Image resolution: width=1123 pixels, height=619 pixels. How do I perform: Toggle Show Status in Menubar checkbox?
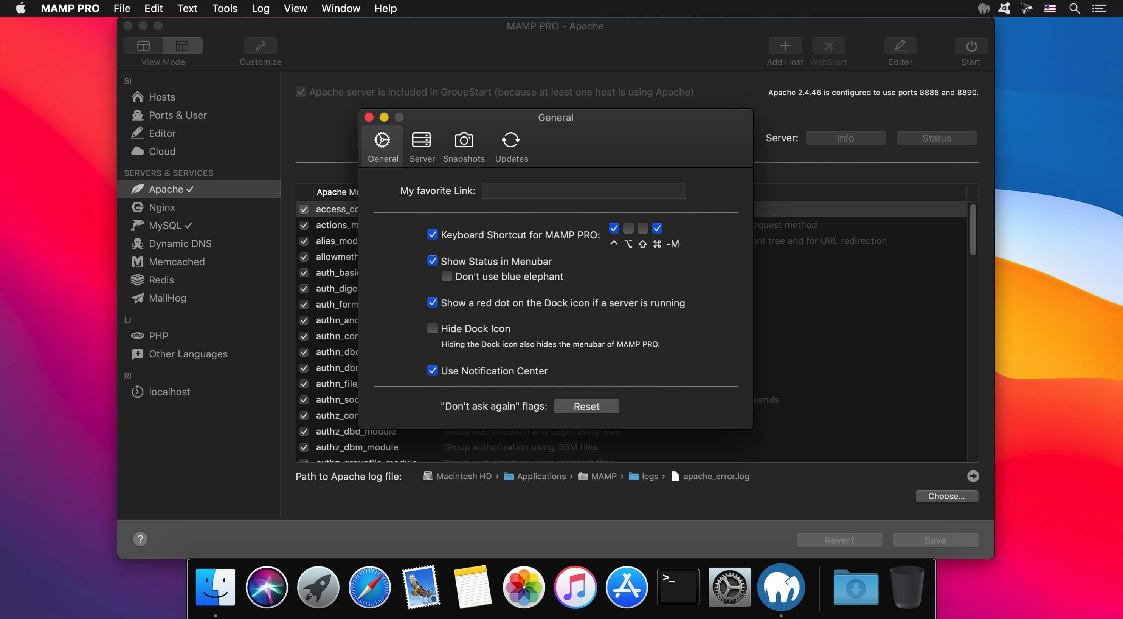431,261
